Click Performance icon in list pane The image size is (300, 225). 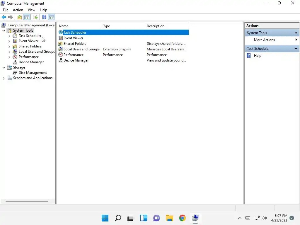point(61,55)
